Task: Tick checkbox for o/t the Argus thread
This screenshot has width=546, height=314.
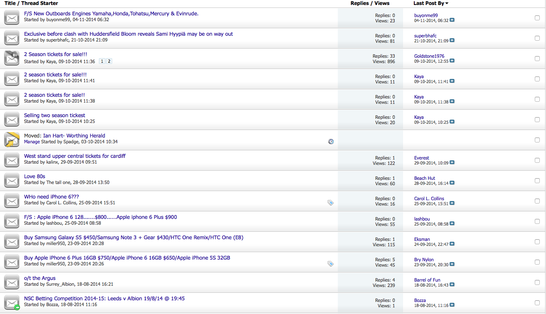Action: pos(537,282)
